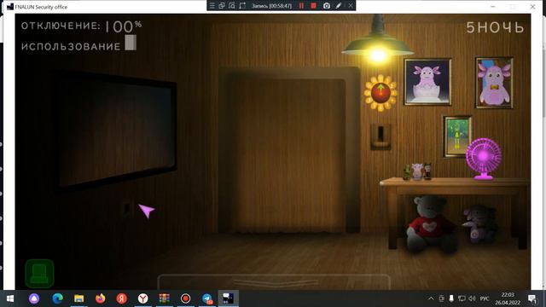The image size is (546, 307).
Task: Flip the light switch beside the door
Action: (x=380, y=136)
